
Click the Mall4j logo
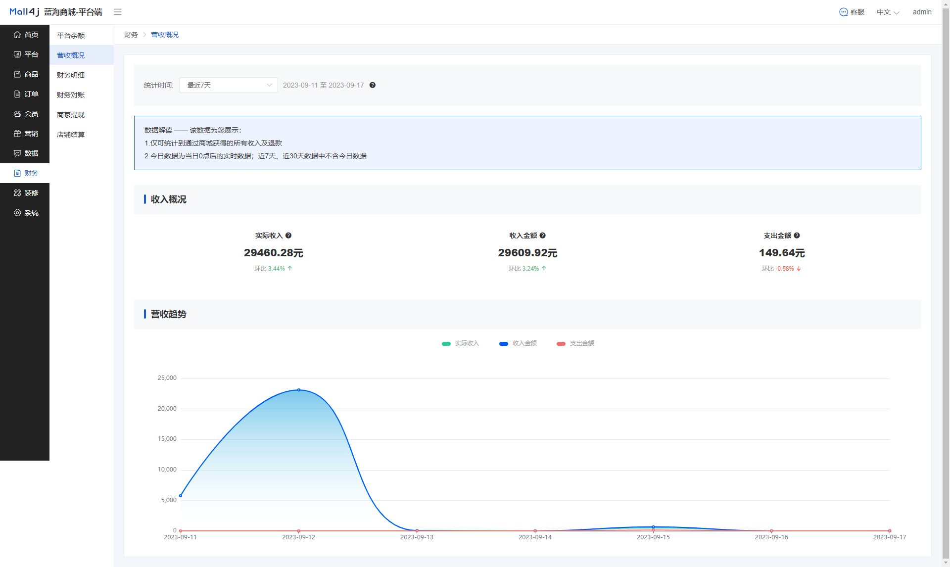point(24,12)
